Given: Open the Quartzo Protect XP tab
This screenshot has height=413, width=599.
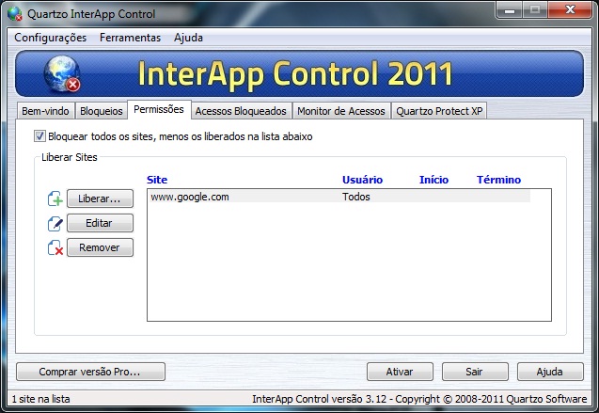Looking at the screenshot, I should pos(439,111).
